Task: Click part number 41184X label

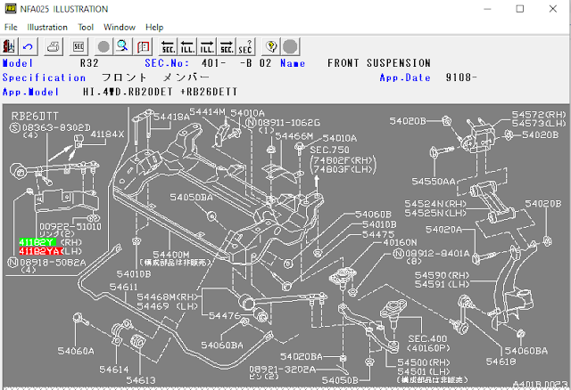Action: coord(107,134)
